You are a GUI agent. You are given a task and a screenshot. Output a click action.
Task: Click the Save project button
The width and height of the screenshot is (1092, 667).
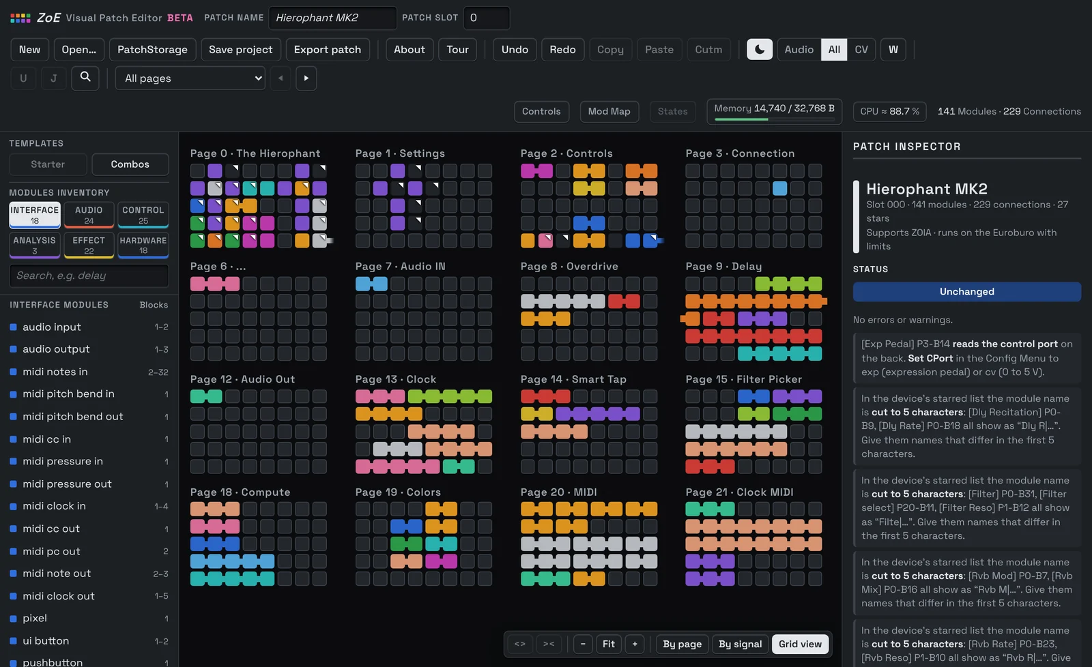[x=240, y=50]
